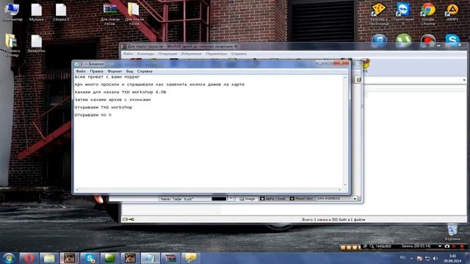Open WinRAR Справка menu
This screenshot has width=470, height=264.
[x=239, y=54]
